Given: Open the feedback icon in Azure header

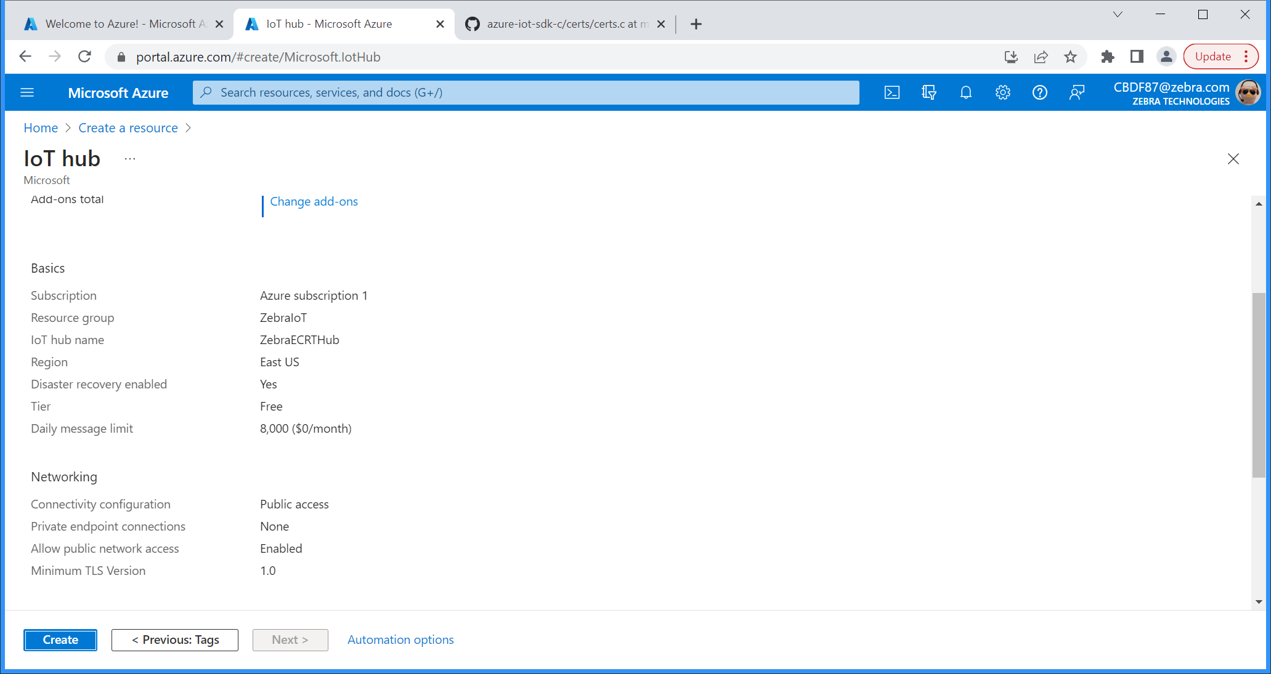Looking at the screenshot, I should [x=1076, y=92].
